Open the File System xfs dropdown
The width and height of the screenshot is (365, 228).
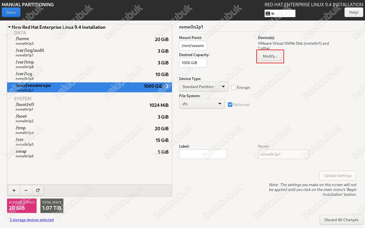(202, 104)
